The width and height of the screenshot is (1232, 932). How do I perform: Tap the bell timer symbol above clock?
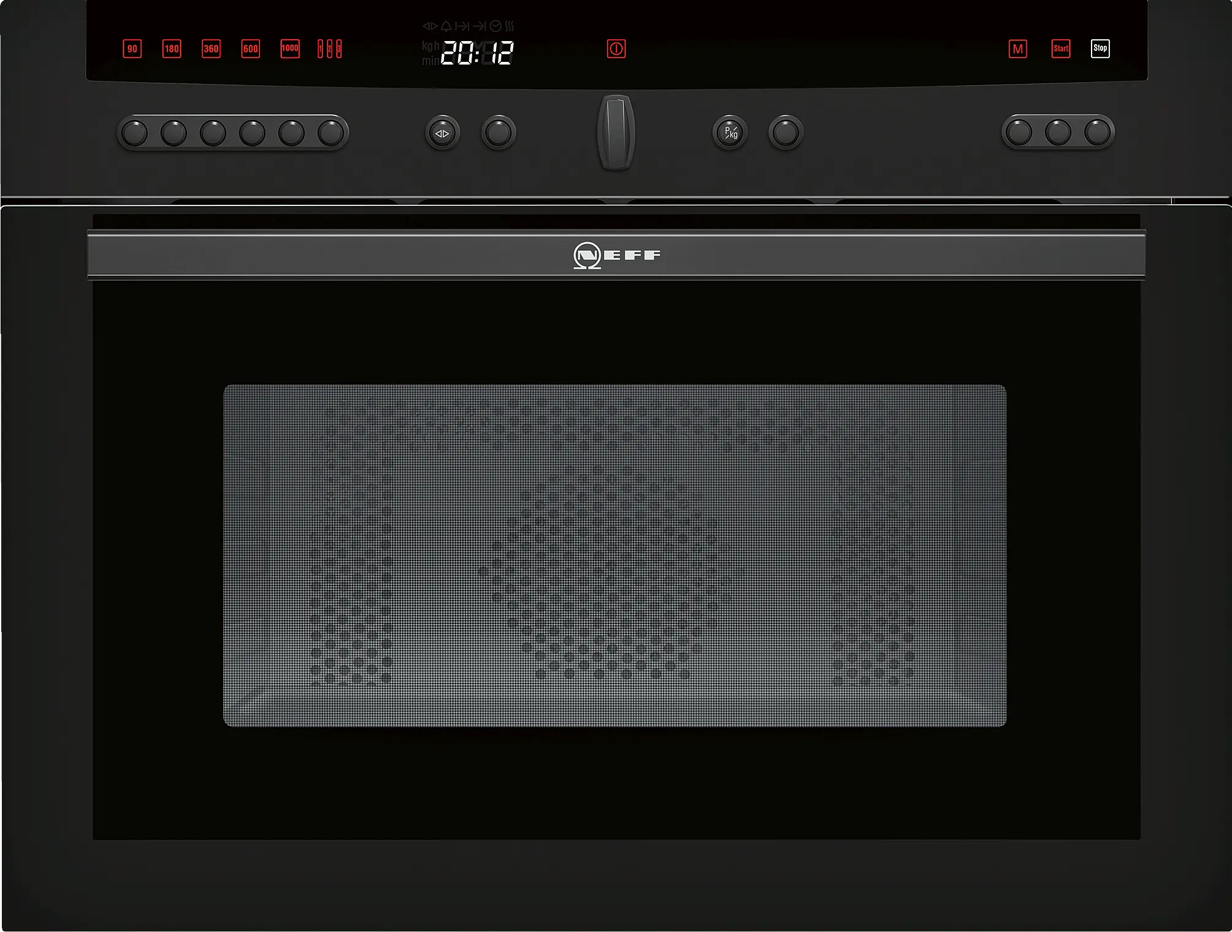[446, 26]
